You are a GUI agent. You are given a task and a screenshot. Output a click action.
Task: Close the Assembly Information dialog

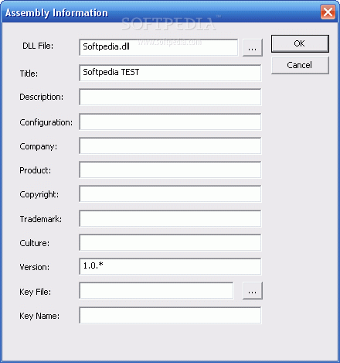[328, 12]
